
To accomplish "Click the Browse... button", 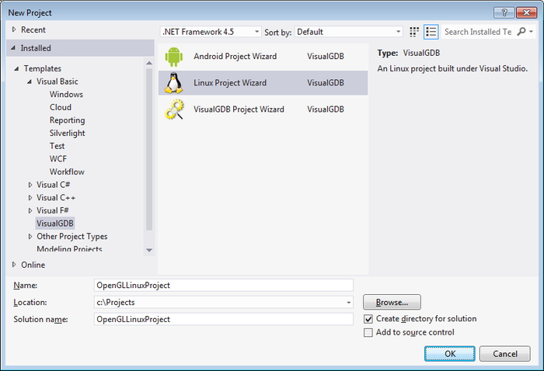I will 392,303.
